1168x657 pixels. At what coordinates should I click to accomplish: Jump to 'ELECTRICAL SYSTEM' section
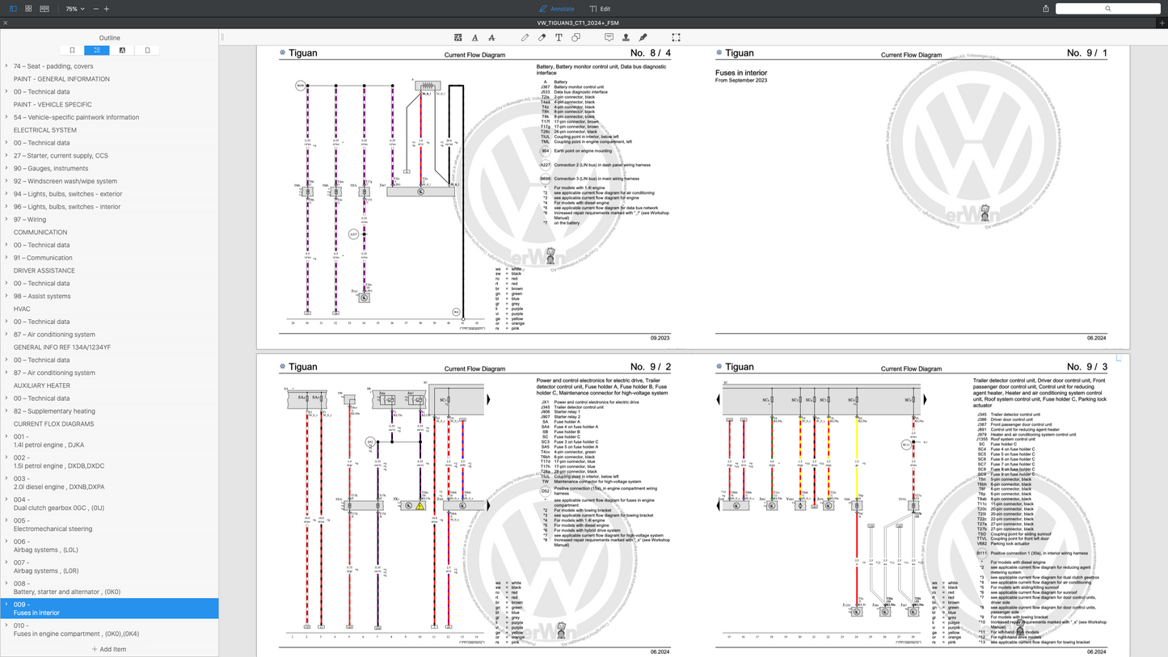click(x=45, y=130)
